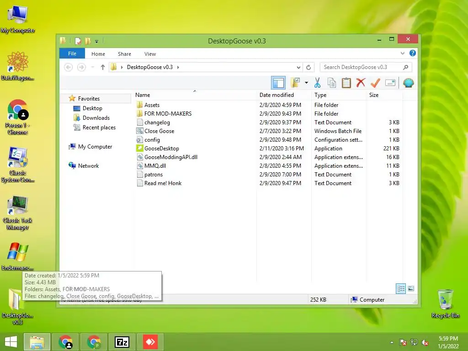Click the search magnifier icon
468x351 pixels.
[x=406, y=67]
